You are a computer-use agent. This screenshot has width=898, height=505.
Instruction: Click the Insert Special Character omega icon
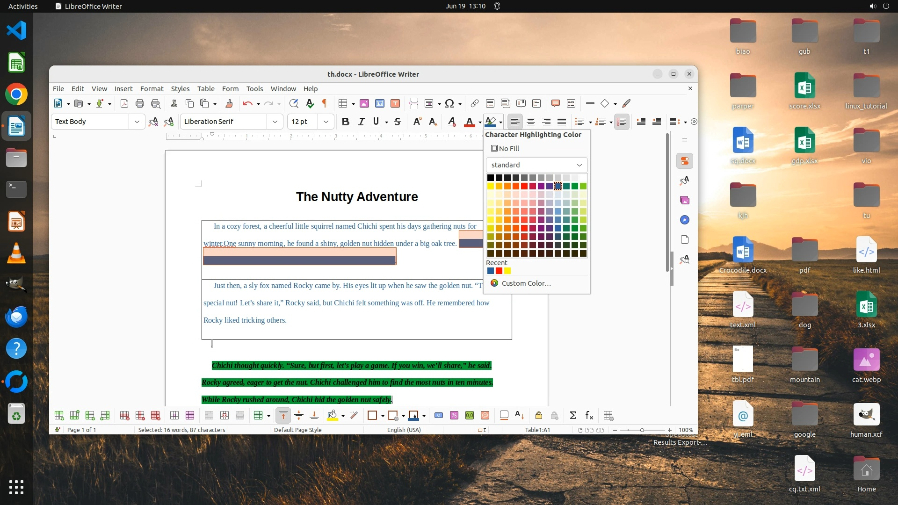(x=449, y=103)
